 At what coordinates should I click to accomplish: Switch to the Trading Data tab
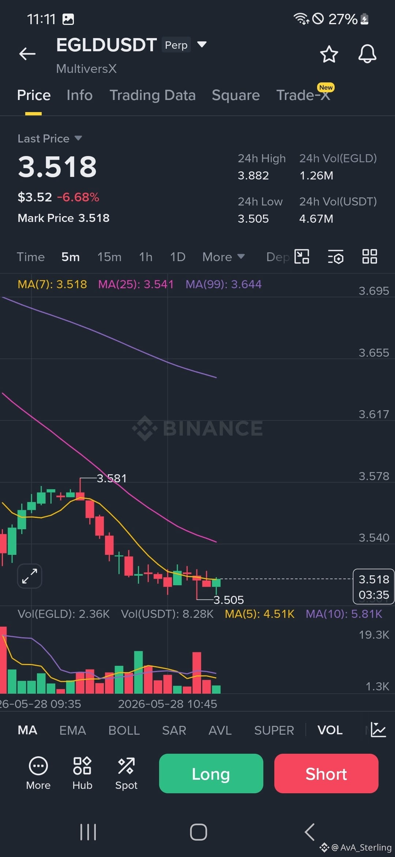(153, 95)
